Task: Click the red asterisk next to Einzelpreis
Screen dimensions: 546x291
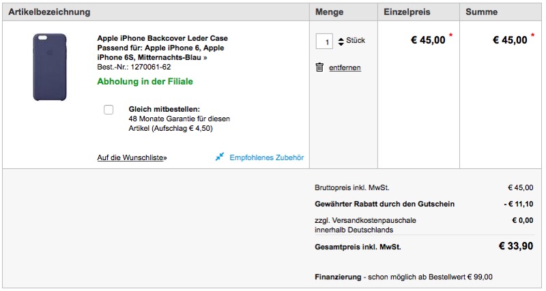Action: pos(450,35)
